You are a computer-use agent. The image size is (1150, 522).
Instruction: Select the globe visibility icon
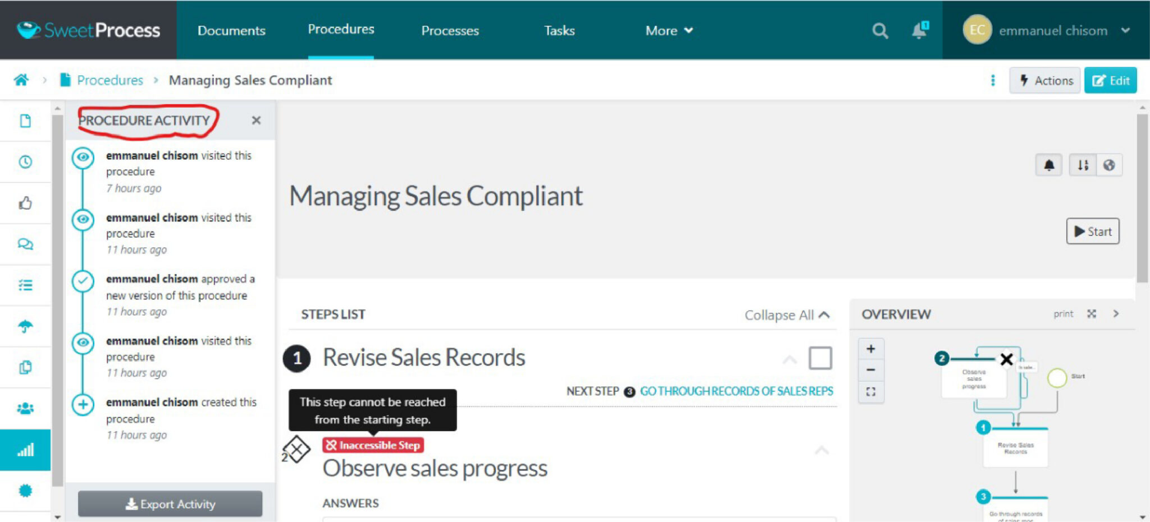point(1109,165)
